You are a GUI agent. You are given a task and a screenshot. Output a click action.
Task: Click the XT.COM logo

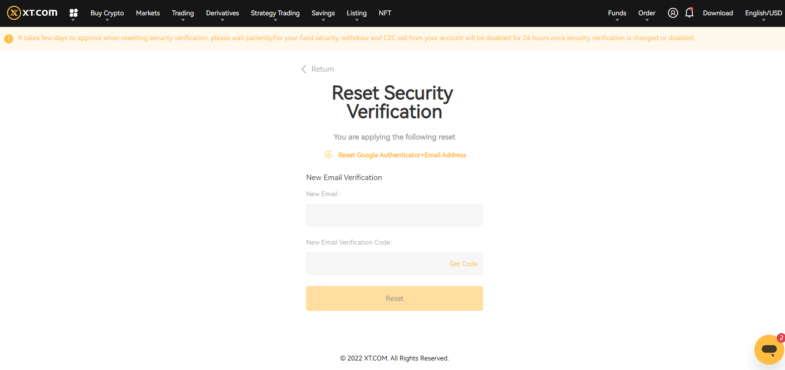coord(32,13)
